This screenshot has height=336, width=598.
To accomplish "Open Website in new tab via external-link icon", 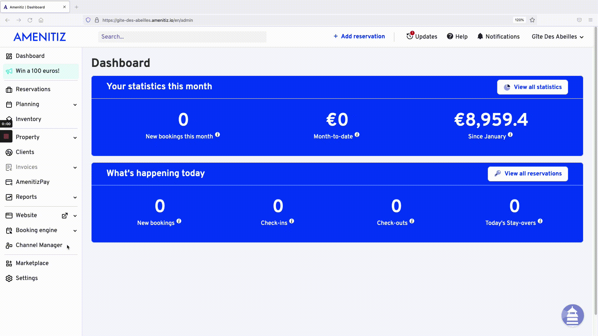I will pos(65,216).
